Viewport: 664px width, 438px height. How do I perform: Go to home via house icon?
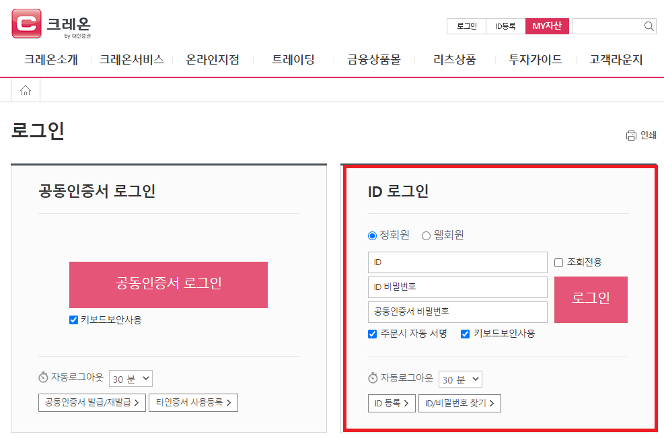tap(26, 90)
